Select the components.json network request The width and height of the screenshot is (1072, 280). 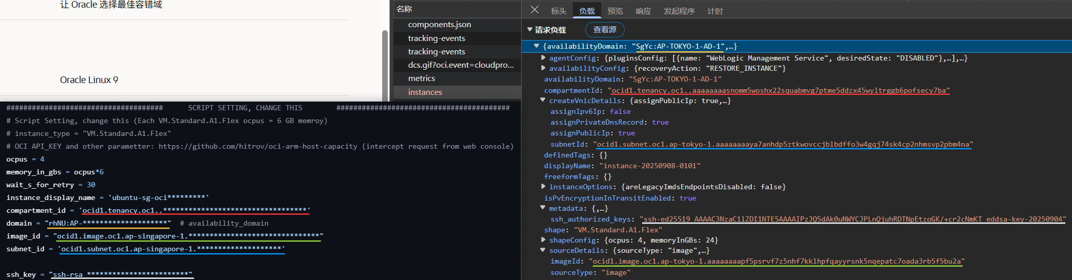(440, 25)
